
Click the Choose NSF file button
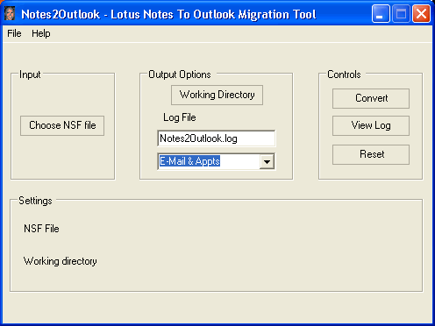pos(62,125)
